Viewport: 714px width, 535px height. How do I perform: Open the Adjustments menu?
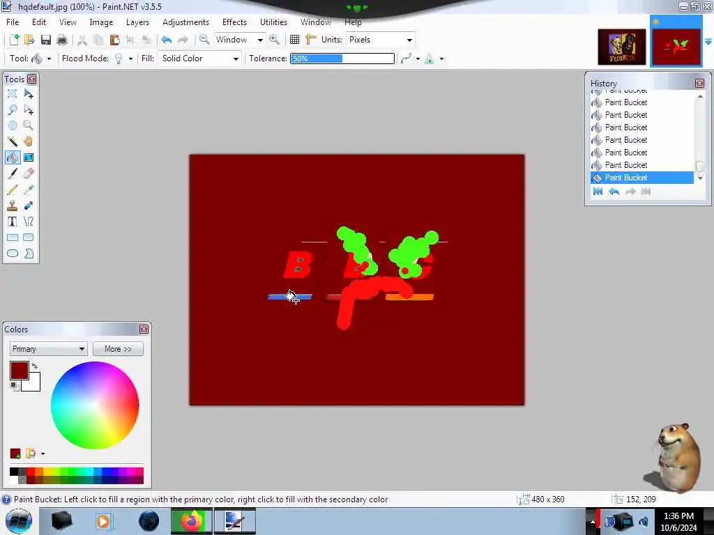(x=185, y=22)
